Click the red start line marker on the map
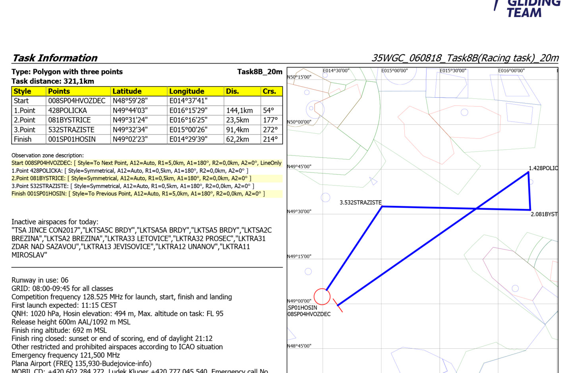The height and width of the screenshot is (373, 572). 338,305
